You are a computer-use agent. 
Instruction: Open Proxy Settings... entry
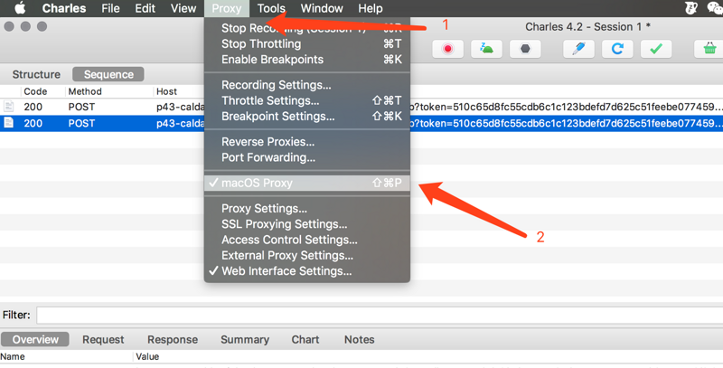[307, 209]
